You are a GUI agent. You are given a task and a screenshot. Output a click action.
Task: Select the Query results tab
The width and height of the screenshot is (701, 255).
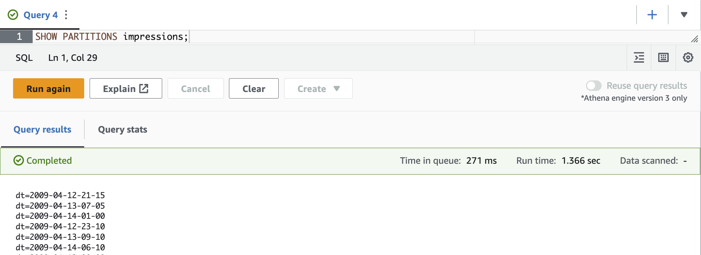pyautogui.click(x=42, y=130)
